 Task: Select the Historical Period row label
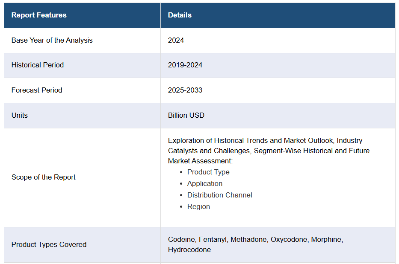(x=37, y=65)
